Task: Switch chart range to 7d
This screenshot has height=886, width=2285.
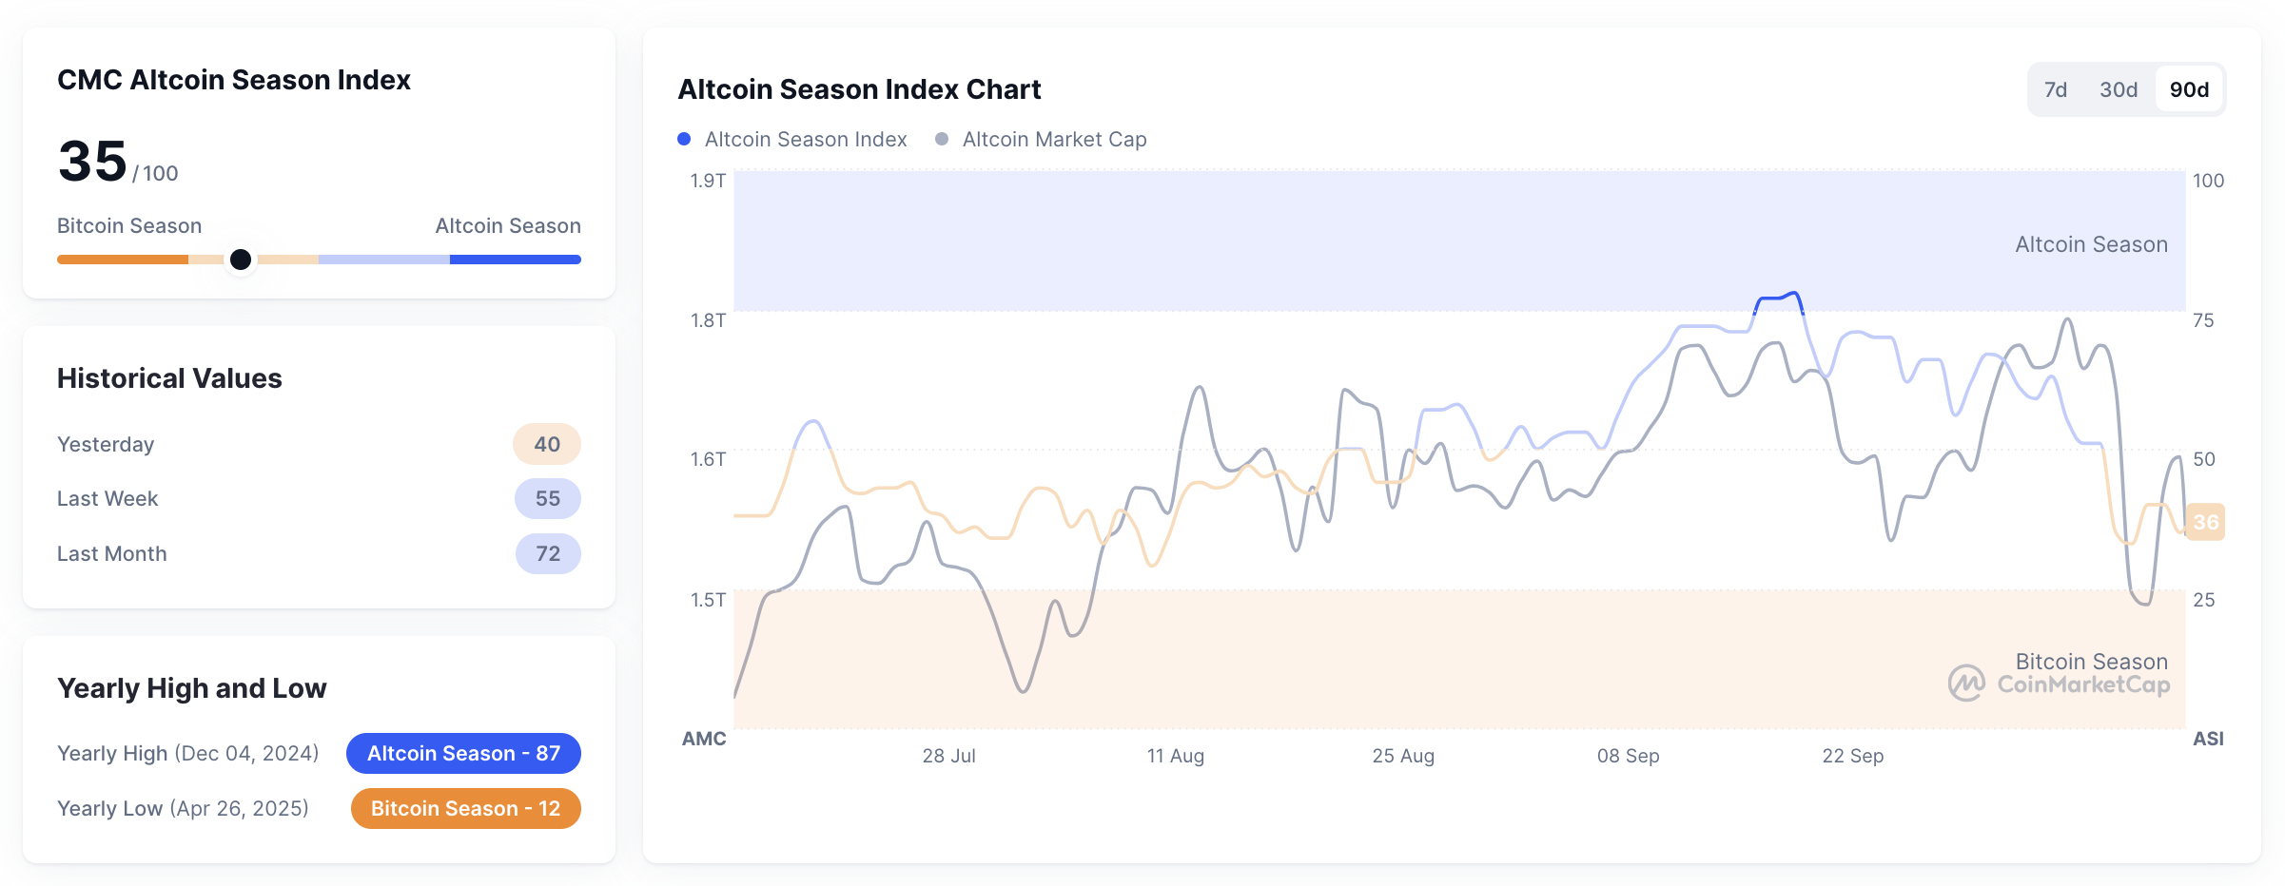Action: point(2055,89)
